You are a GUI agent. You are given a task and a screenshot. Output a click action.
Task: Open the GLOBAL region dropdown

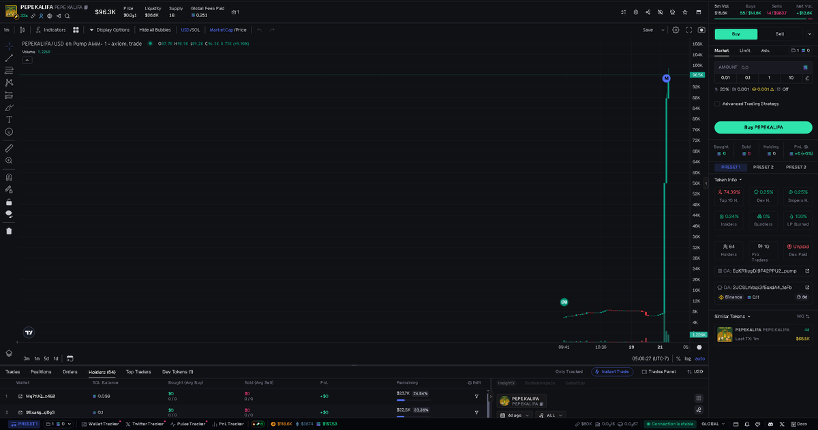[713, 424]
